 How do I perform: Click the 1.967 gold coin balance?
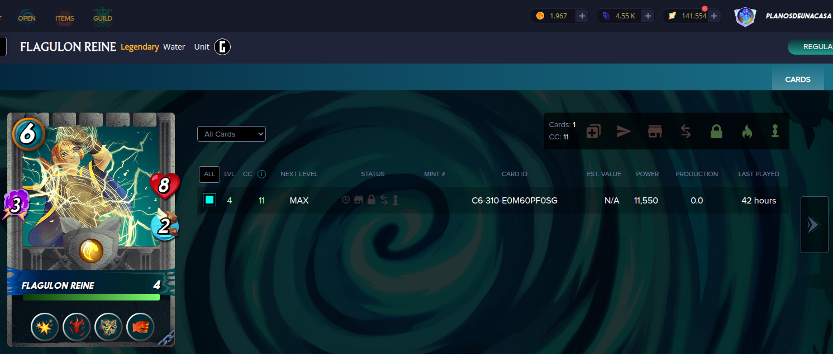point(558,16)
